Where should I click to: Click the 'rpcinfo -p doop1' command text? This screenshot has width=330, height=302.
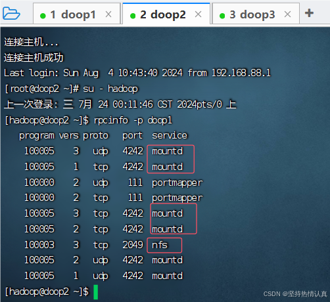click(x=133, y=120)
